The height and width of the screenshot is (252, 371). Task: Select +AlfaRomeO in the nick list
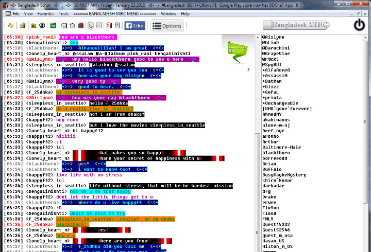[x=276, y=70]
